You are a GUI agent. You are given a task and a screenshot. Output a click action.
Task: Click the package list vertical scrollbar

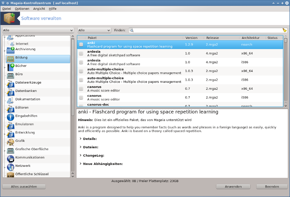coord(286,40)
